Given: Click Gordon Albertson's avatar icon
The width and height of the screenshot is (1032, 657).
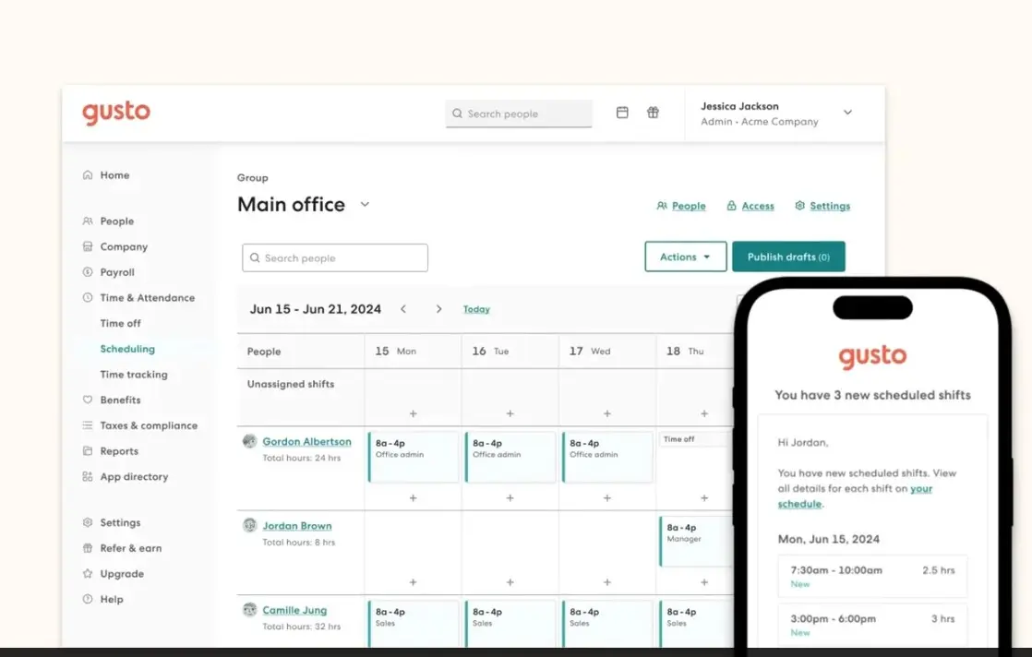Looking at the screenshot, I should click(249, 441).
